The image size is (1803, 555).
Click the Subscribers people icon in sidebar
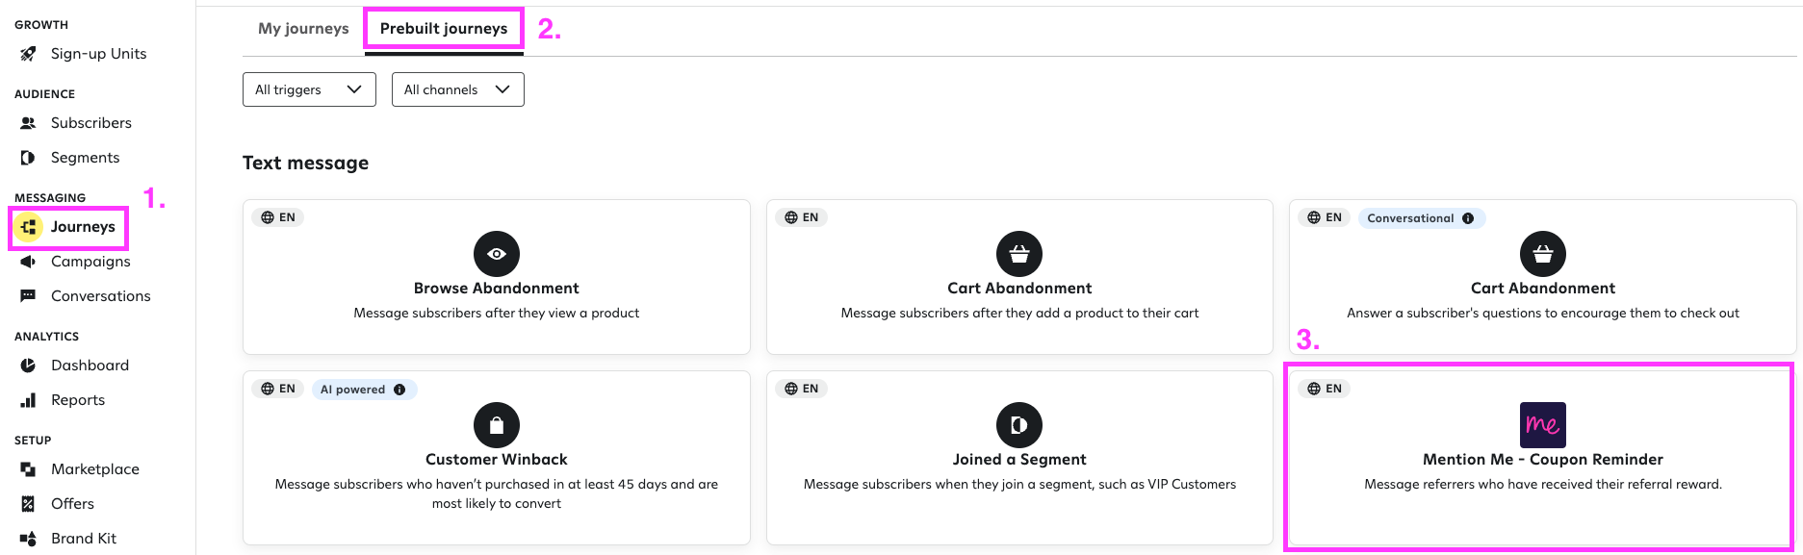click(x=28, y=123)
